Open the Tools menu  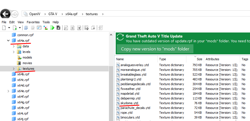46,22
